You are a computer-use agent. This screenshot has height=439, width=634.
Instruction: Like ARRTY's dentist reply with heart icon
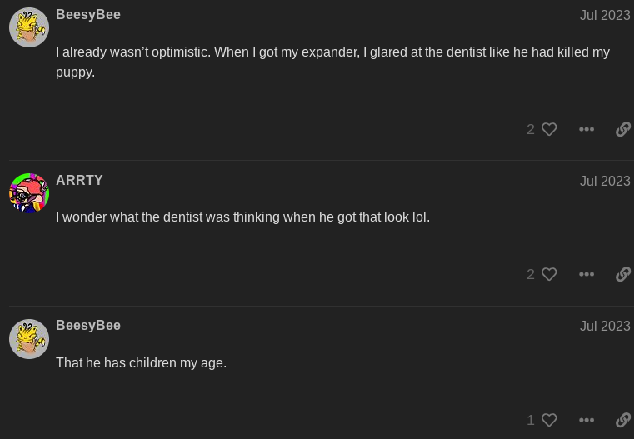549,274
